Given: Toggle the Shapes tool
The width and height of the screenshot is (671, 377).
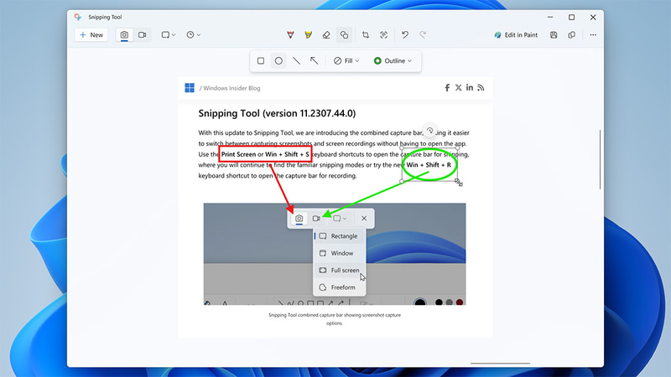Looking at the screenshot, I should [344, 35].
